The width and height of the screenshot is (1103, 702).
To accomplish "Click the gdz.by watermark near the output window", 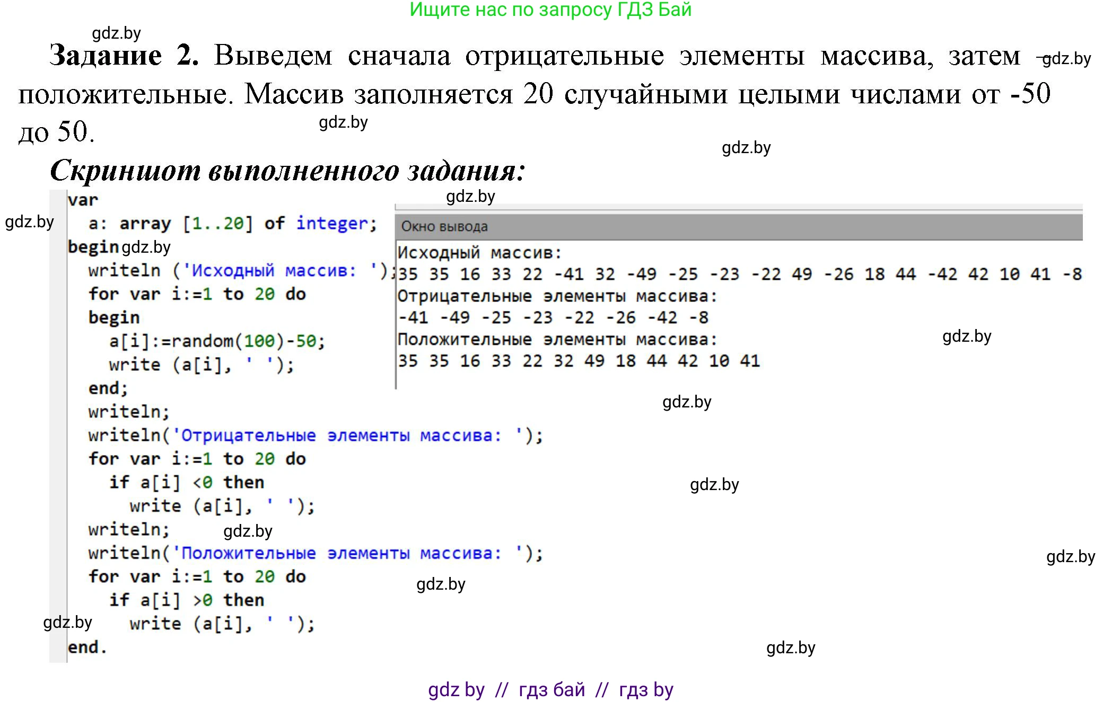I will click(966, 336).
